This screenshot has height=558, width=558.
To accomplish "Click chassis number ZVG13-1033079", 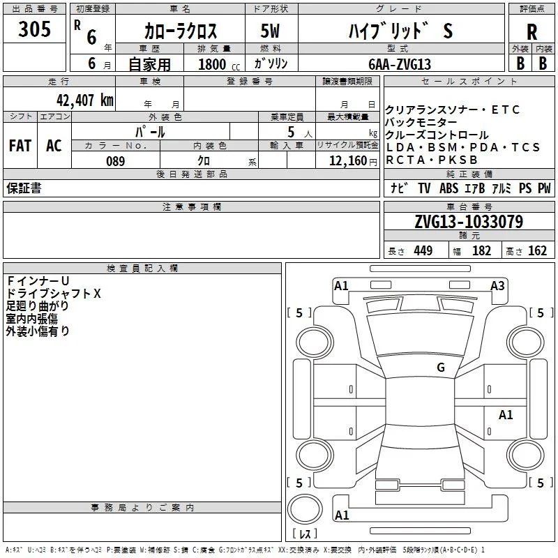I will 469,221.
